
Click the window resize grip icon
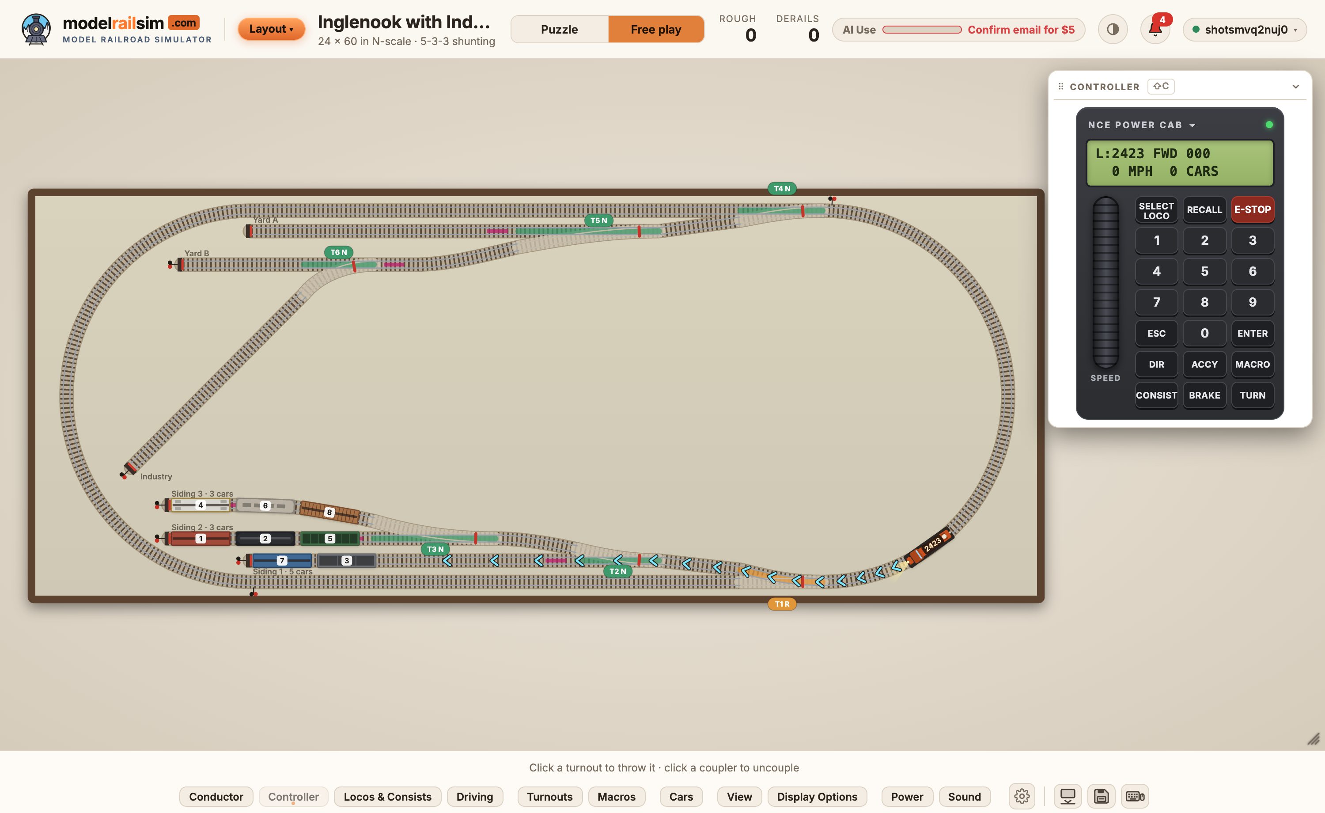tap(1313, 739)
